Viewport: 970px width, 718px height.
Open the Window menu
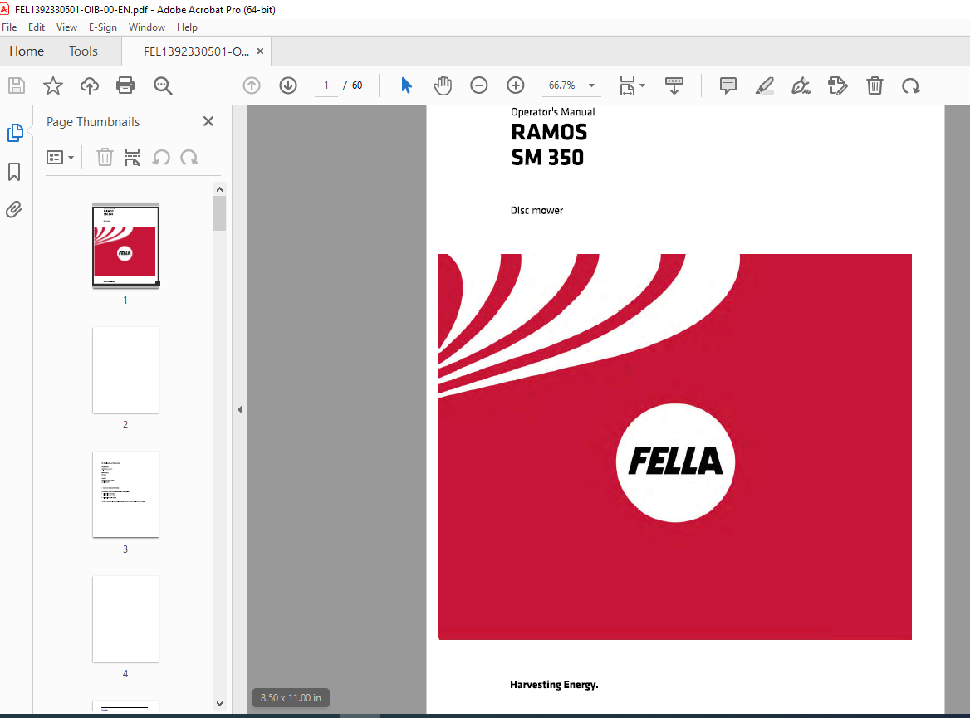click(147, 27)
